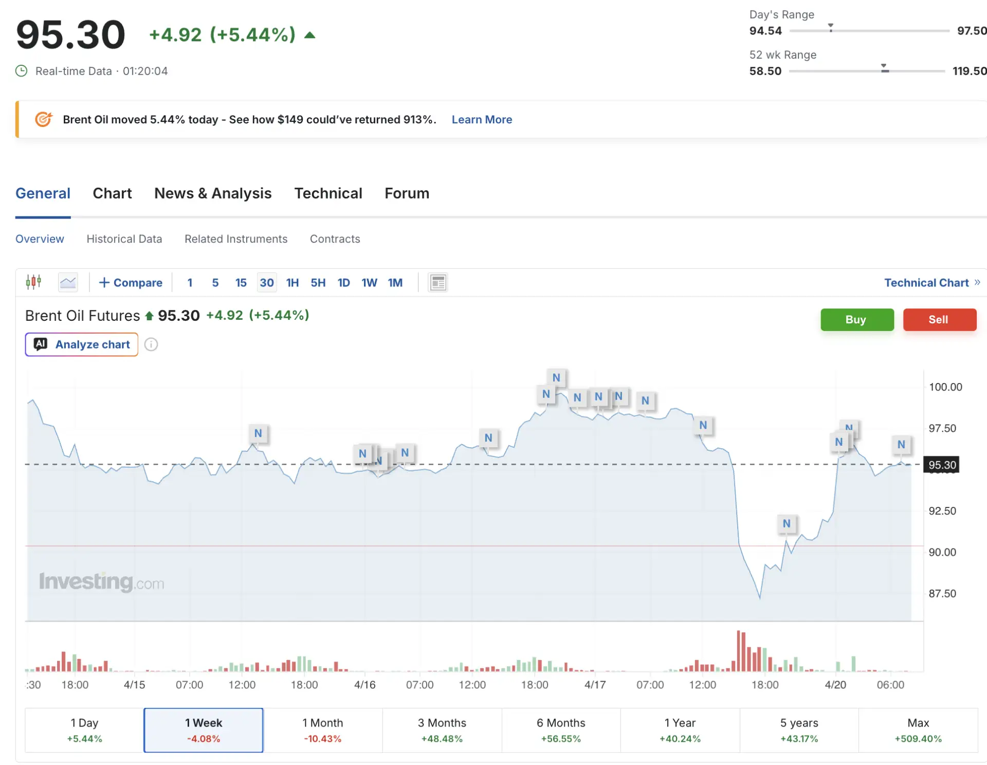This screenshot has width=987, height=765.
Task: Follow the Learn More link
Action: [x=482, y=119]
